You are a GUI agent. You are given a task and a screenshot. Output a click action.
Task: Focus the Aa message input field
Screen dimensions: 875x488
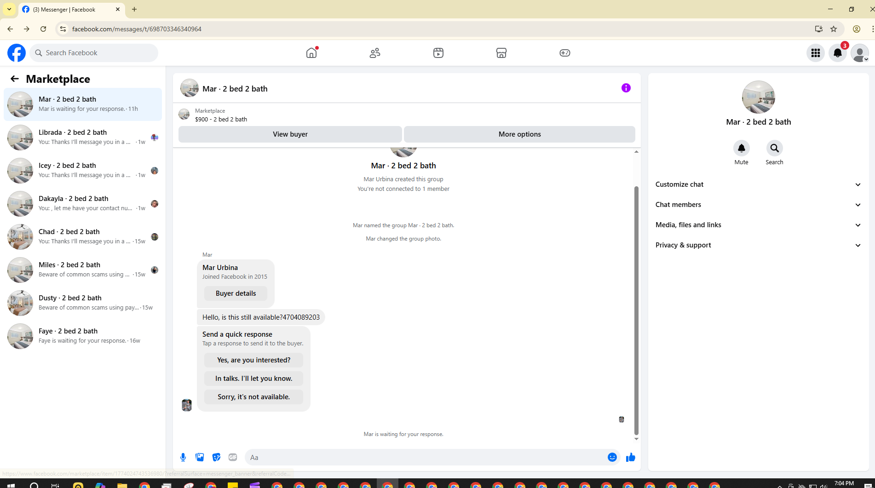click(x=426, y=457)
